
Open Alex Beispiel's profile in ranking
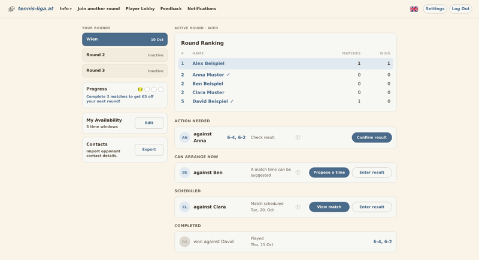208,64
